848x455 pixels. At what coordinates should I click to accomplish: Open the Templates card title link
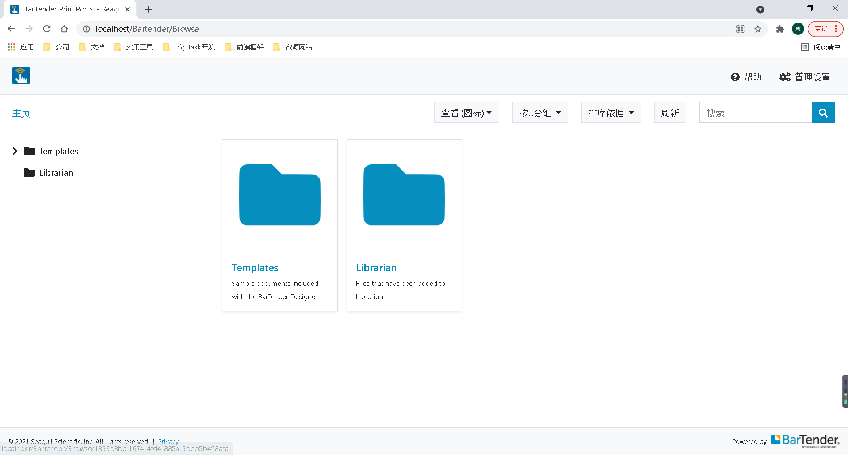[255, 268]
